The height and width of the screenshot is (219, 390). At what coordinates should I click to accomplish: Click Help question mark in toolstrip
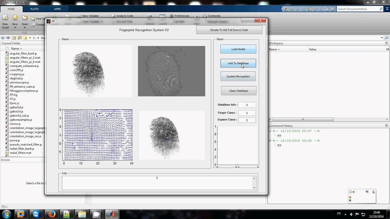[x=197, y=16]
